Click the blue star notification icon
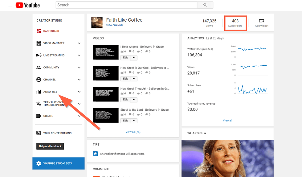 pyautogui.click(x=95, y=154)
